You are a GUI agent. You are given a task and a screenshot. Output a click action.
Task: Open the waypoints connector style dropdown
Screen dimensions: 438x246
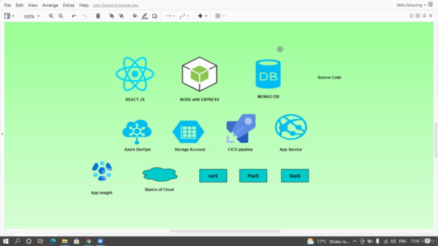[x=184, y=16]
